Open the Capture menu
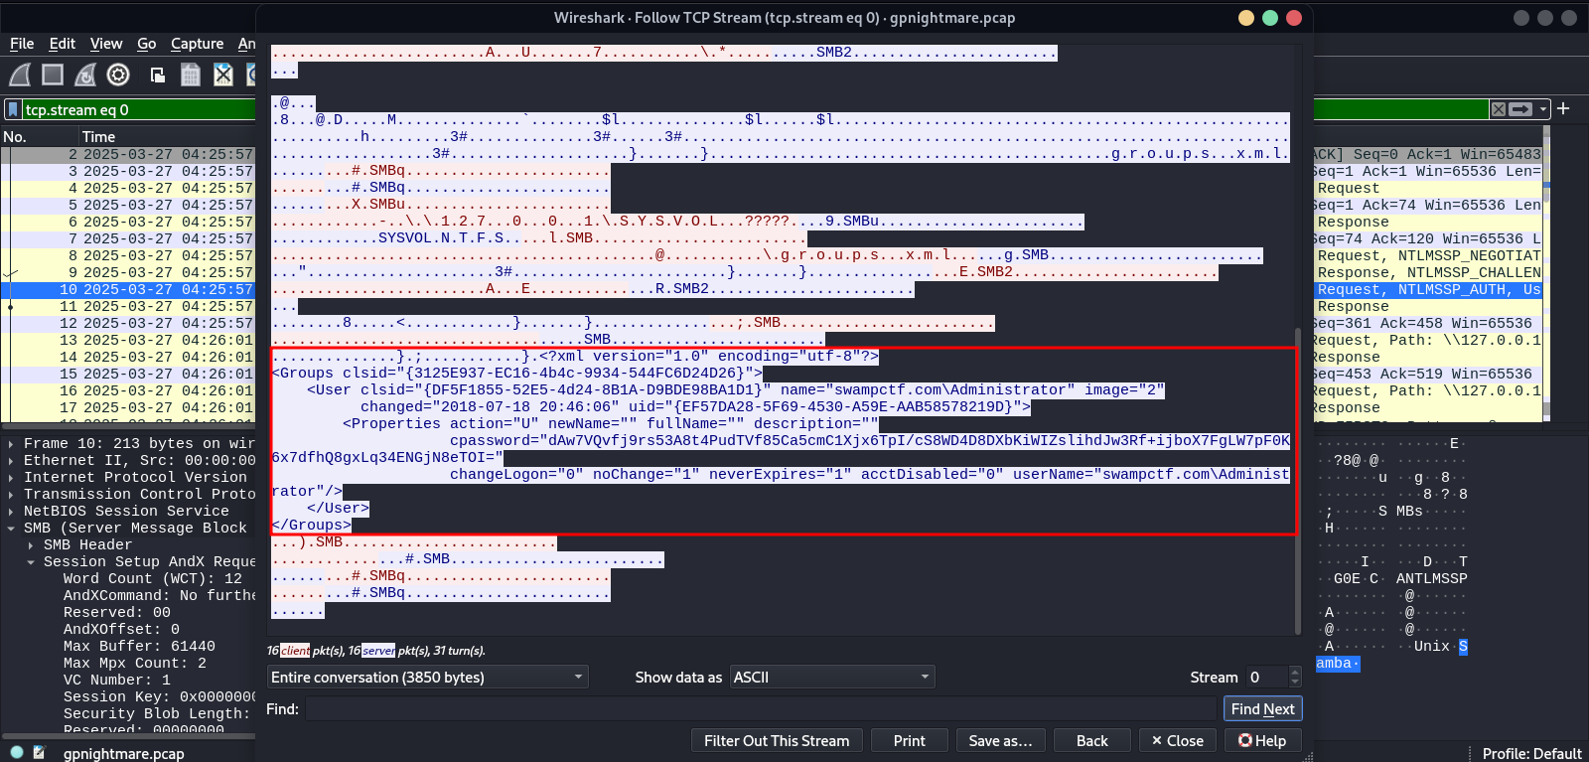The image size is (1589, 762). point(197,44)
